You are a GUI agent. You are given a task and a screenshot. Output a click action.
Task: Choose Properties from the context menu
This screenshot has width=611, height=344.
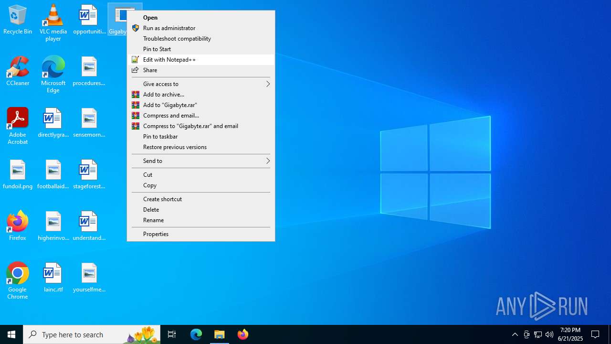[201, 234]
